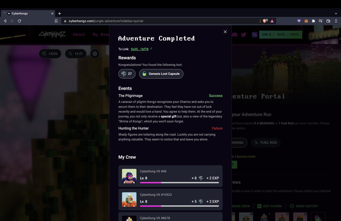This screenshot has width=341, height=221.
Task: Click the shard icon in the +5 reward
Action: 201,201
